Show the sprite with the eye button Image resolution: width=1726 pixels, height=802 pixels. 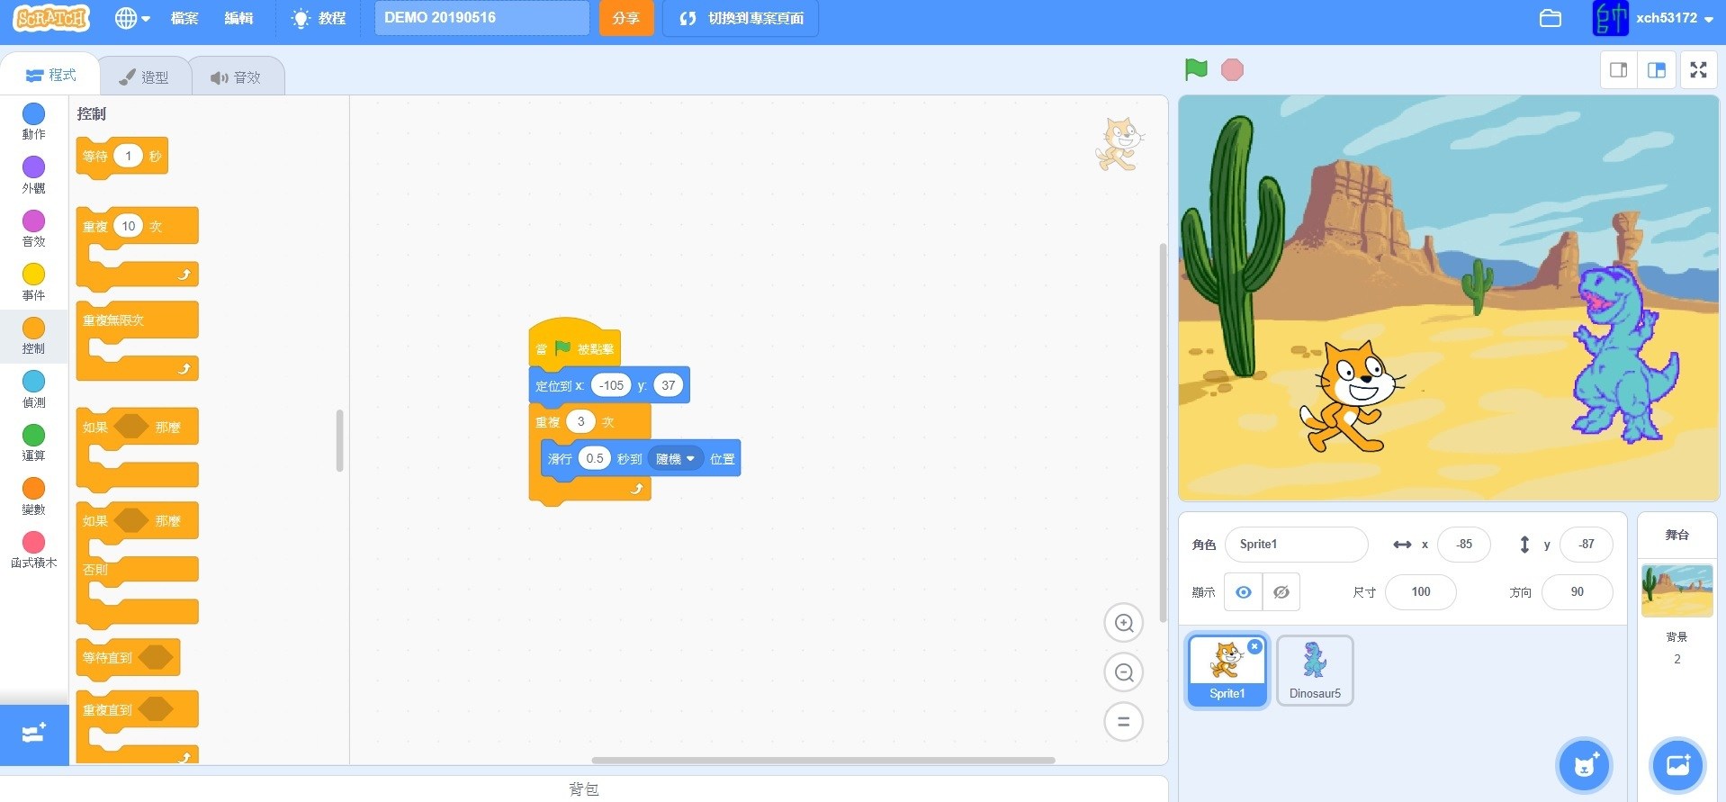(1243, 592)
